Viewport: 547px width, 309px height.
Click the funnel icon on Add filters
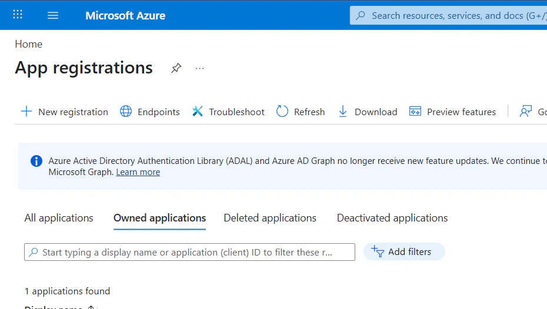(378, 251)
